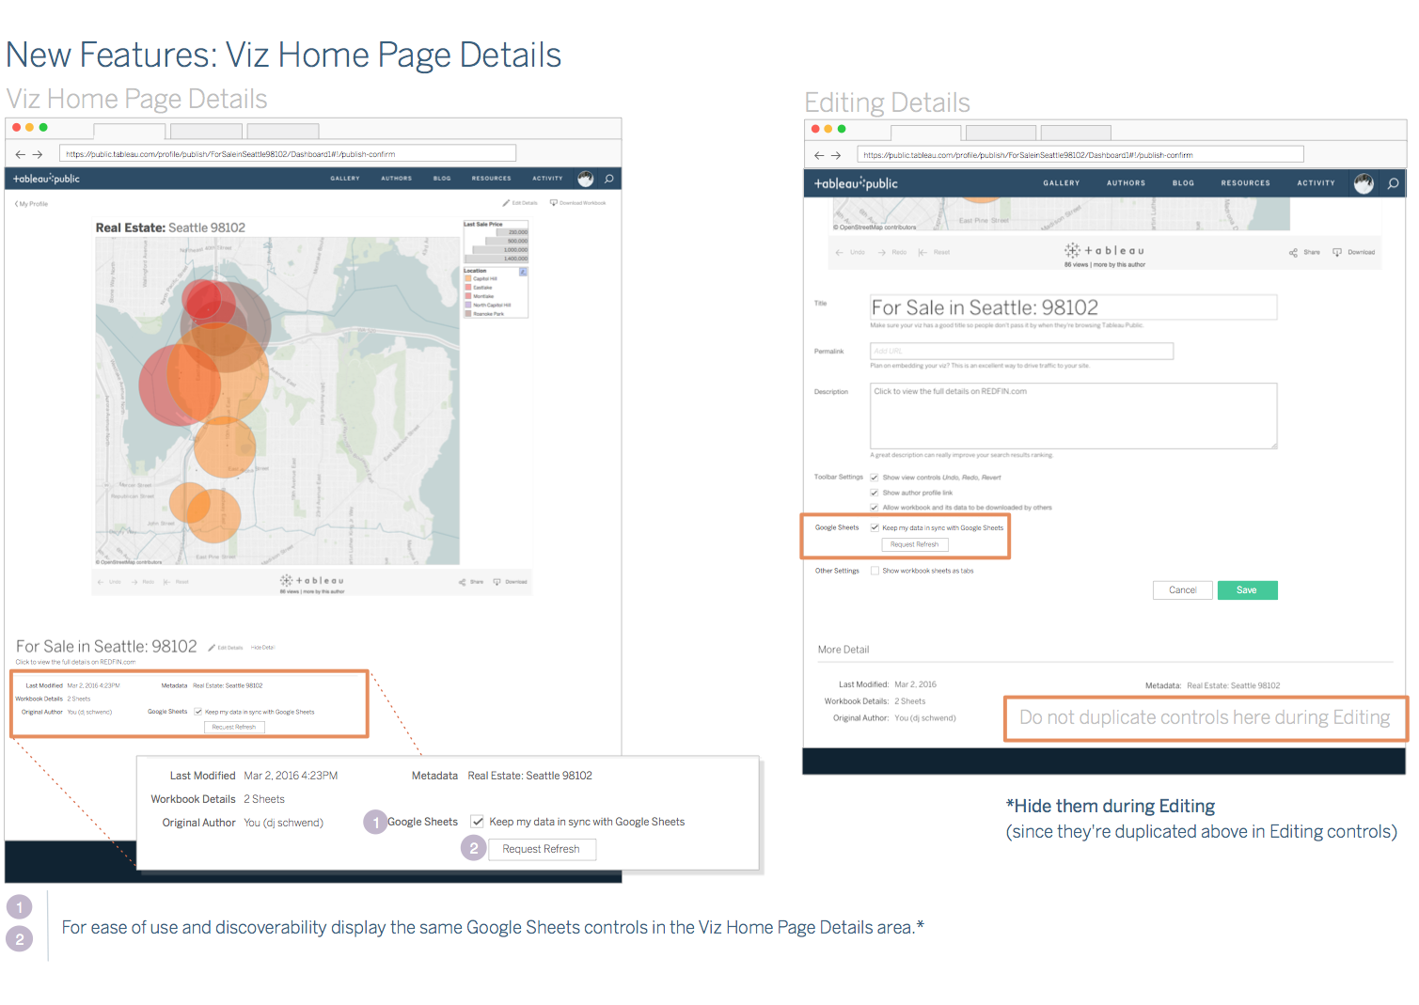Go forward in the Viz Home Page browser
1419x1005 pixels.
(38, 154)
